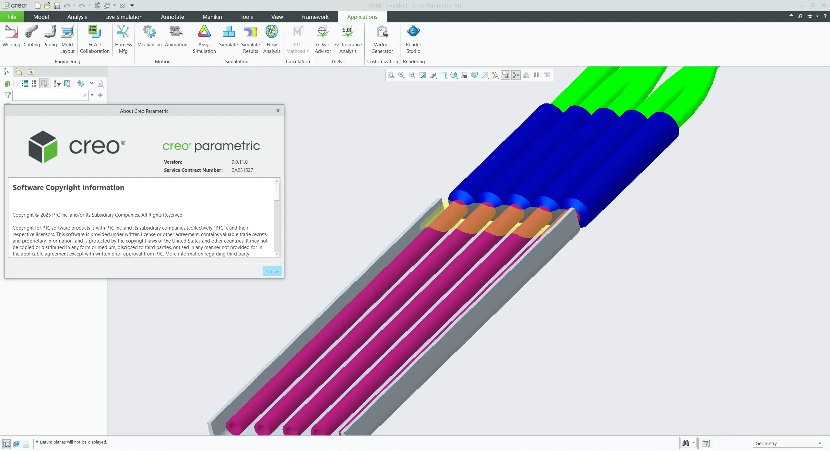
Task: Toggle the status bar model tree display icon
Action: pyautogui.click(x=6, y=444)
